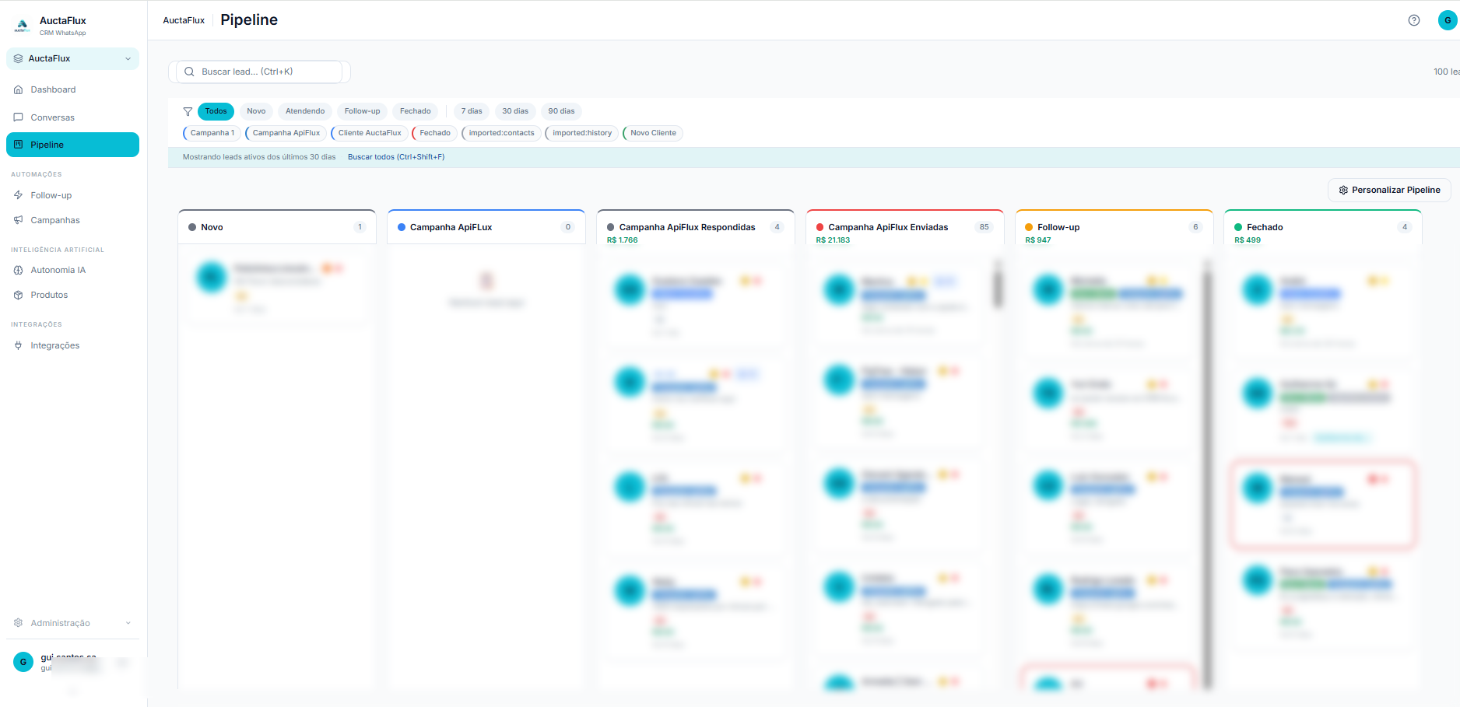The width and height of the screenshot is (1460, 707).
Task: Click Campanha ApiFlux Respondidas column header
Action: click(696, 228)
